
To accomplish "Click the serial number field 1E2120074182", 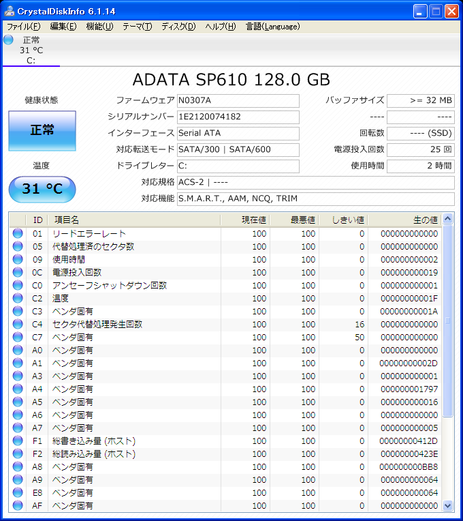I will pos(238,117).
